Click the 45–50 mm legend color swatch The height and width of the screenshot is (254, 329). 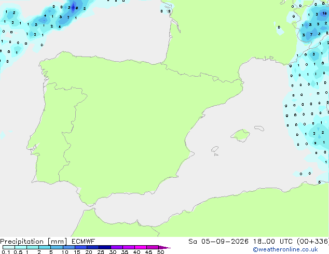click(x=153, y=247)
